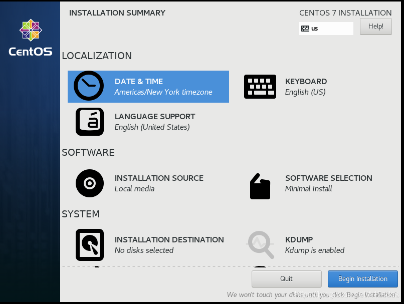
Task: Open the Date & Time clock icon
Action: 89,86
